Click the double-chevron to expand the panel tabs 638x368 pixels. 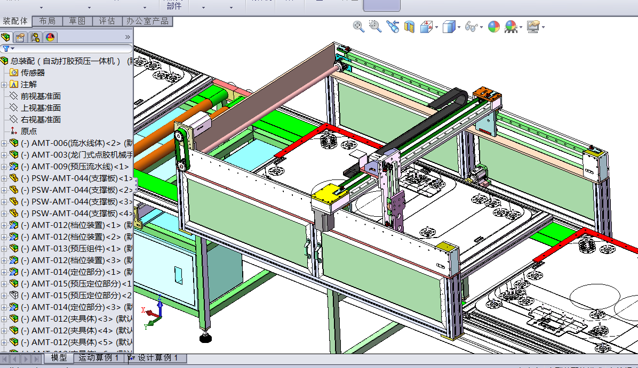coord(127,37)
